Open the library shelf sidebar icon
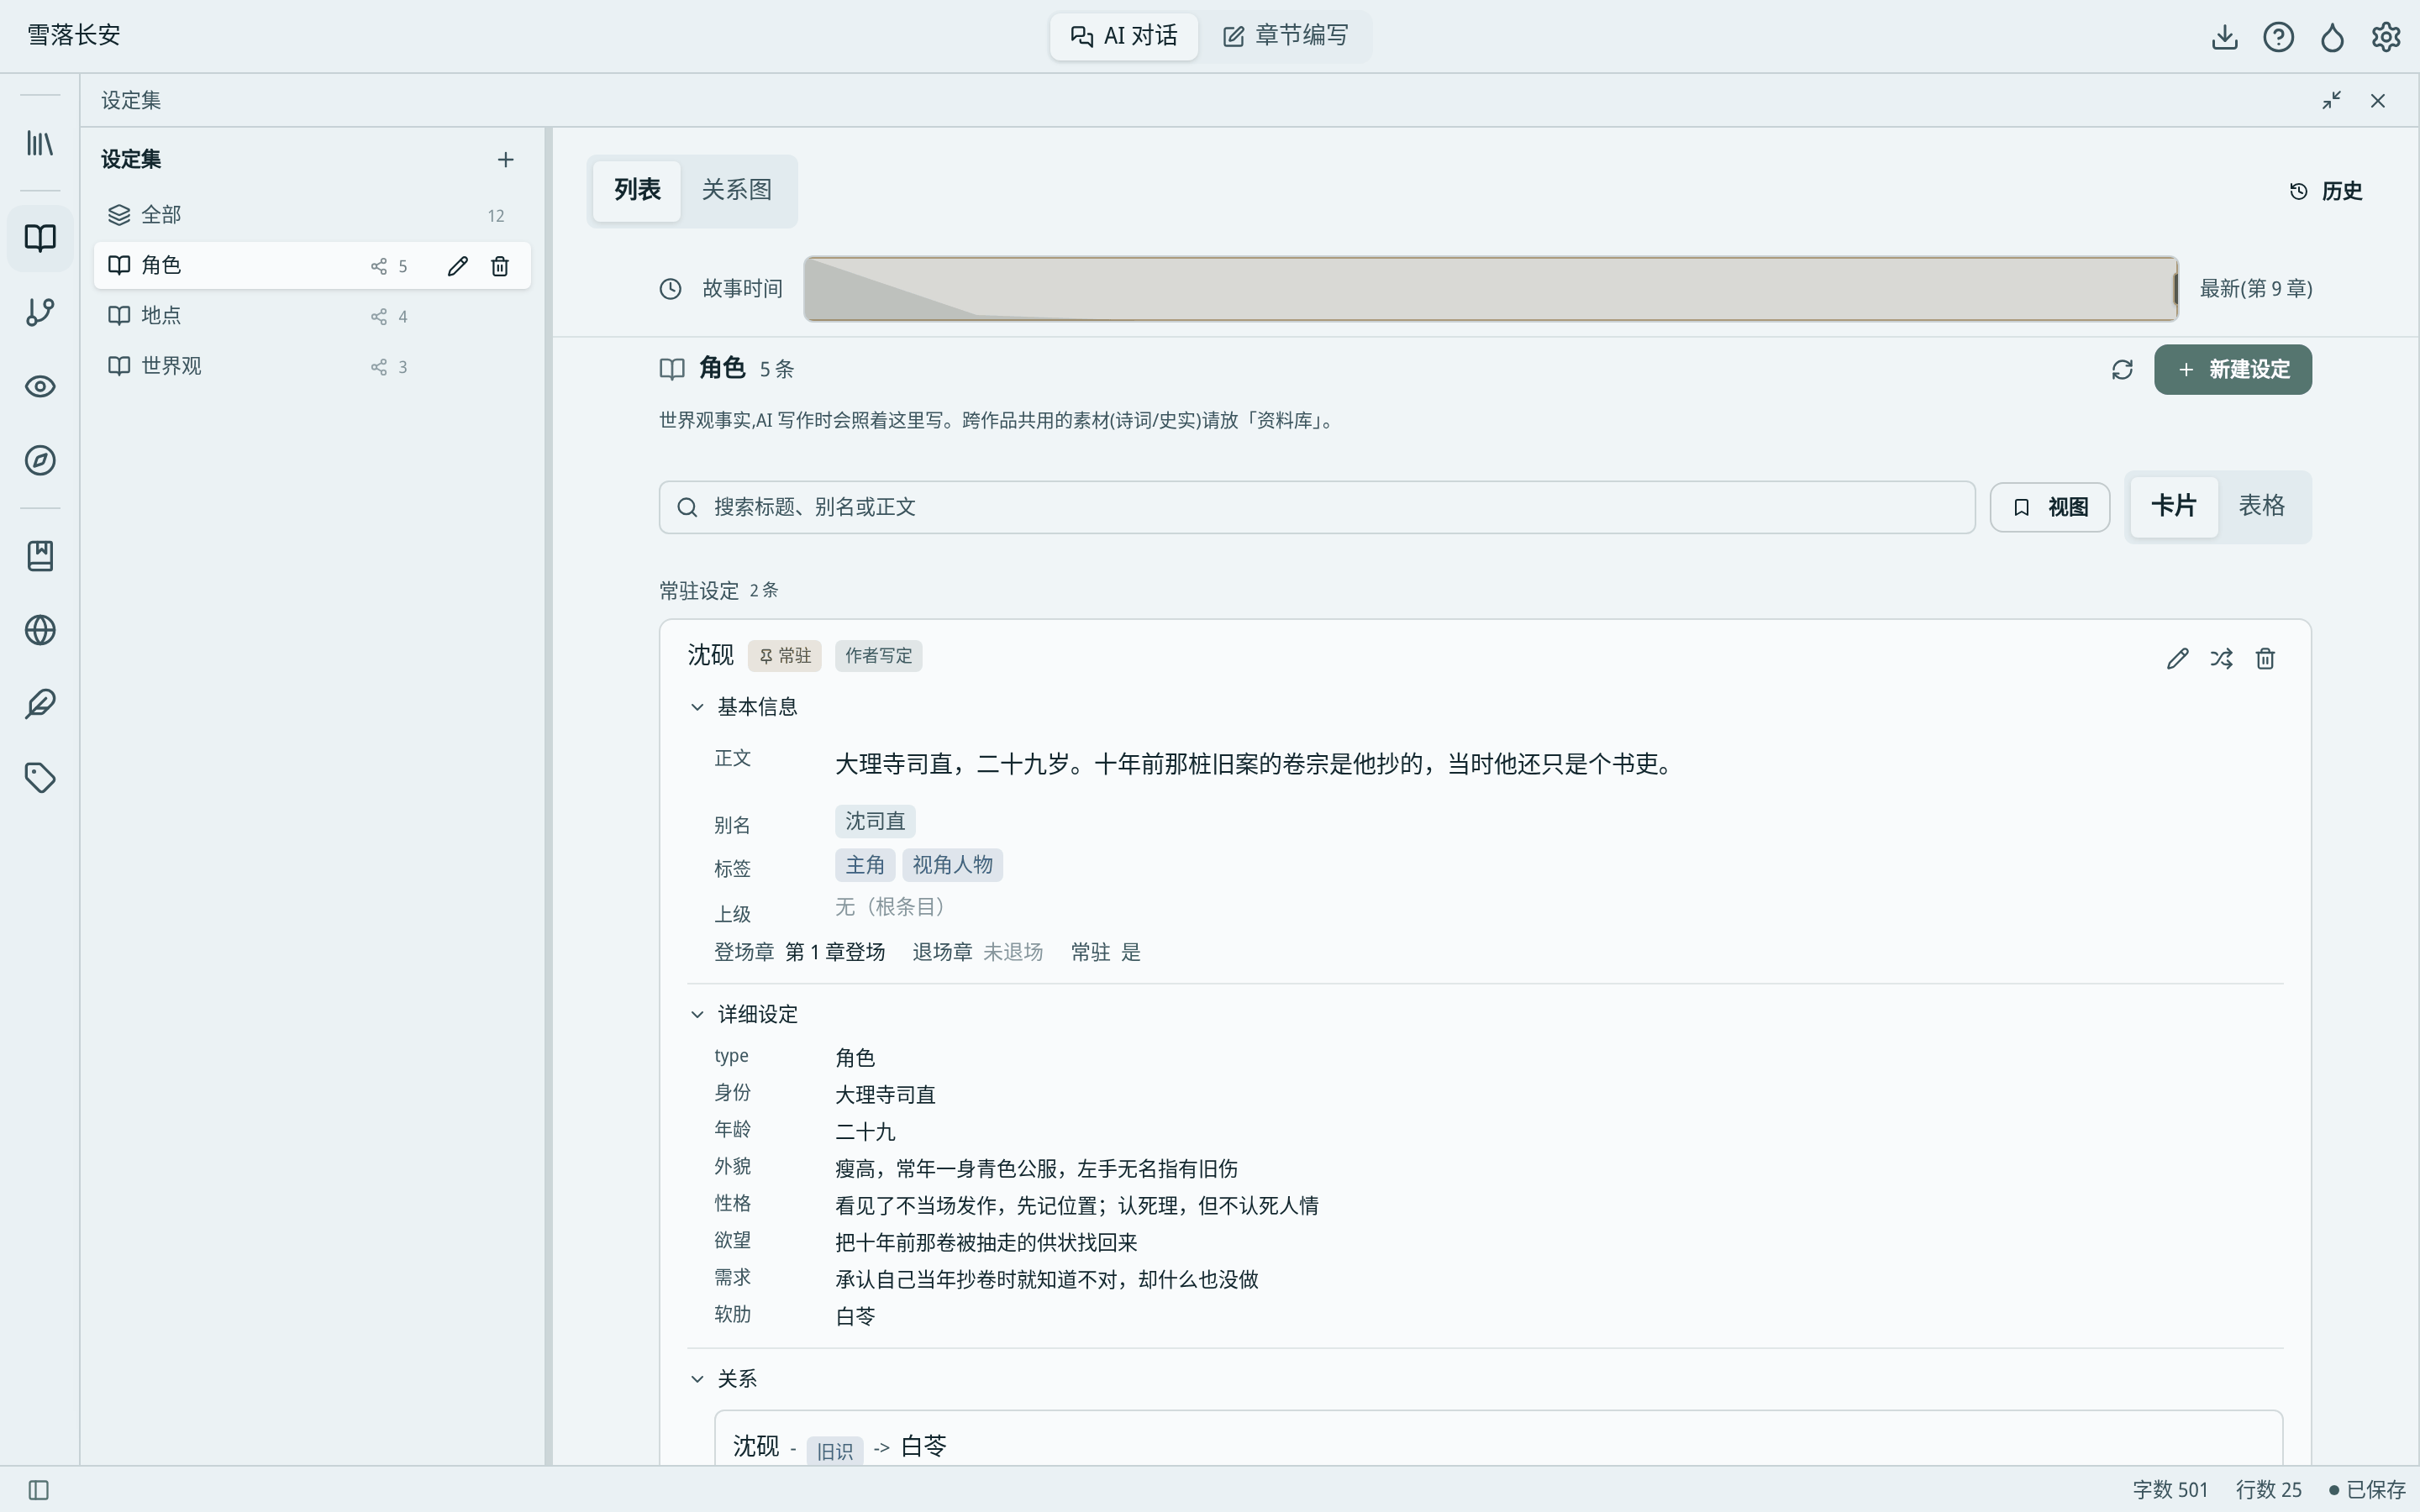 point(40,143)
